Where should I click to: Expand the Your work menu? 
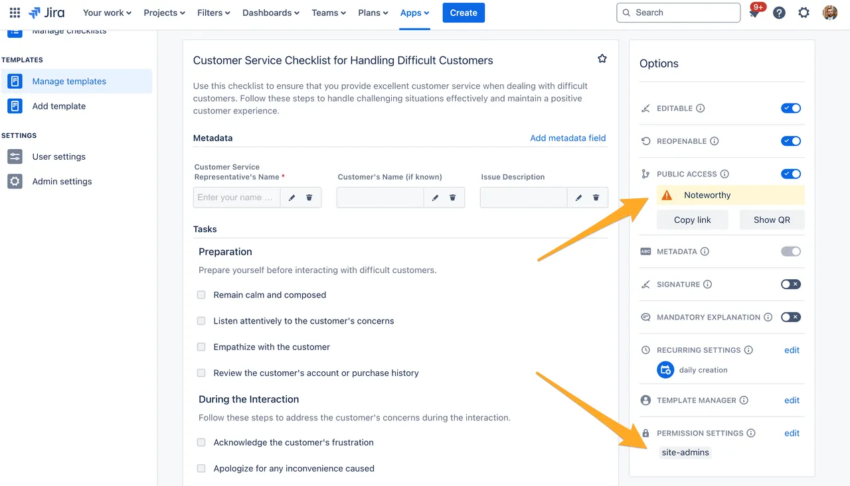[x=107, y=13]
